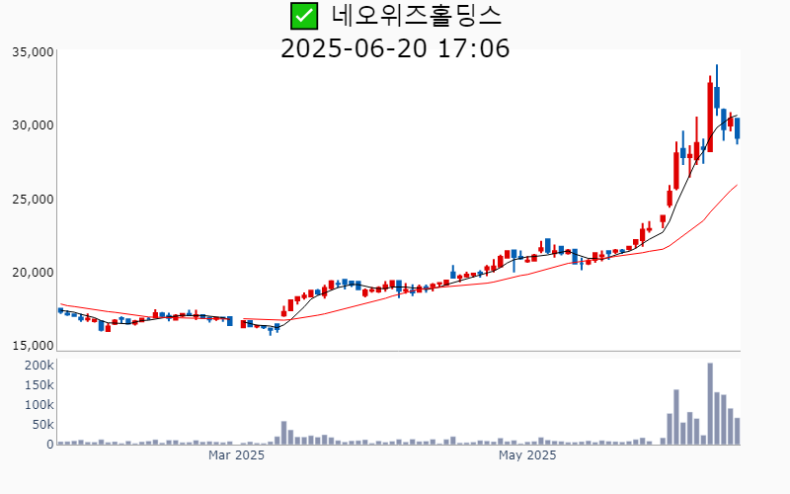Click the May 2025 date axis label
This screenshot has height=494, width=790.
pyautogui.click(x=527, y=455)
